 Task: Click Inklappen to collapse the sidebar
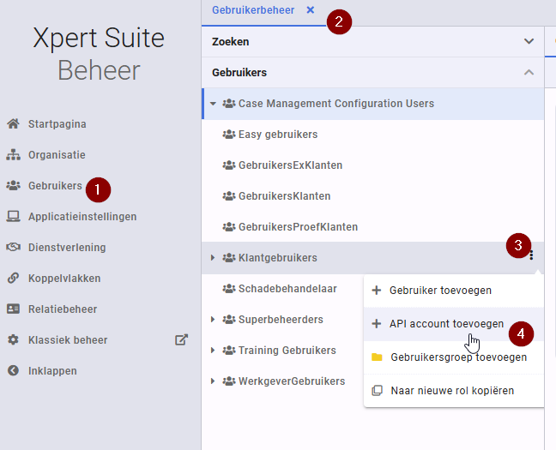tap(52, 370)
